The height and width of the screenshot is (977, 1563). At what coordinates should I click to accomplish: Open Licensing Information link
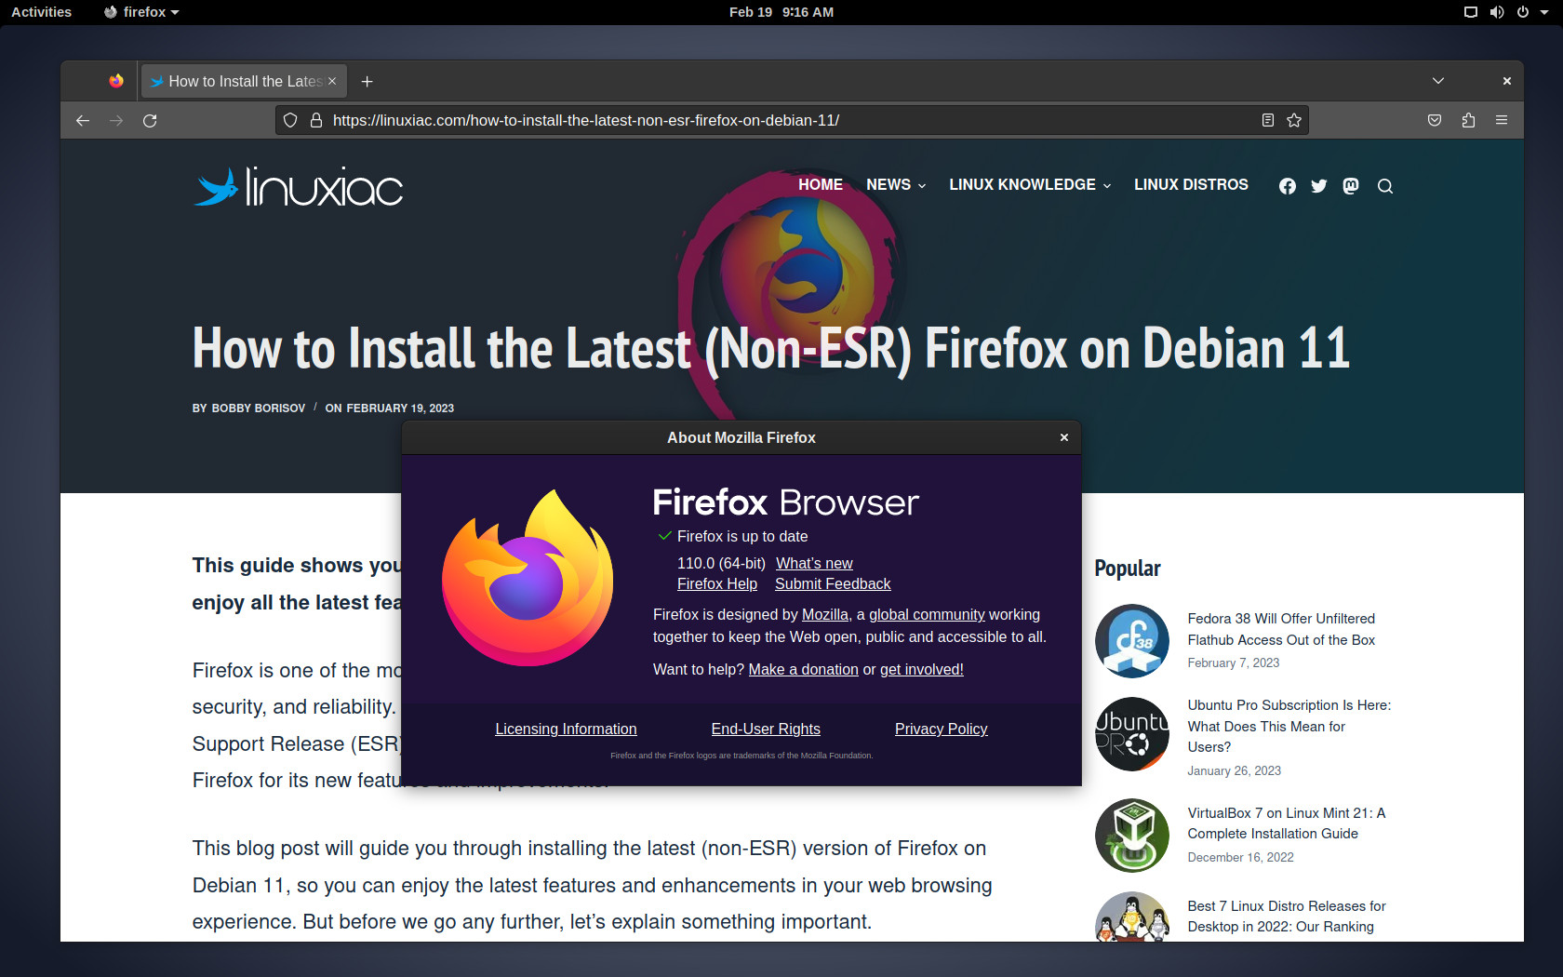(x=566, y=729)
